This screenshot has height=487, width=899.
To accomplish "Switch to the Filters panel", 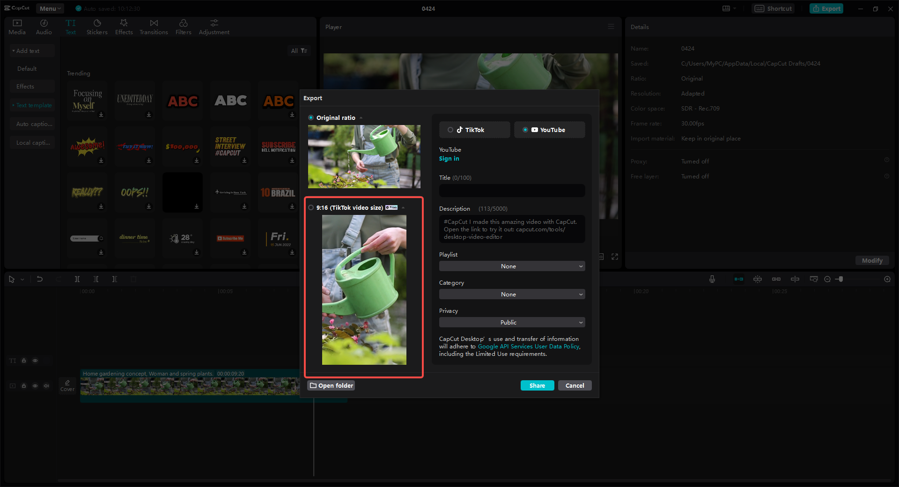I will (x=183, y=27).
